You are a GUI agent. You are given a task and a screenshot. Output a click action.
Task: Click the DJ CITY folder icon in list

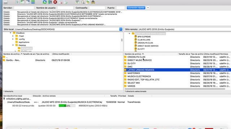tap(125, 63)
